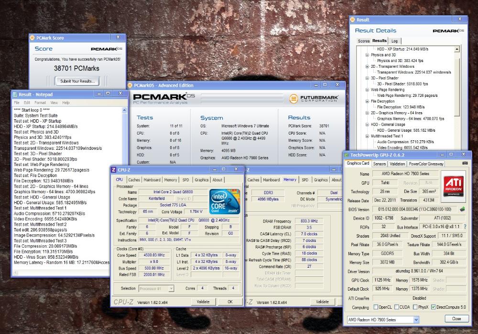Click Validate in the rear CPU-Z memory window
This screenshot has height=334, width=478.
[322, 302]
